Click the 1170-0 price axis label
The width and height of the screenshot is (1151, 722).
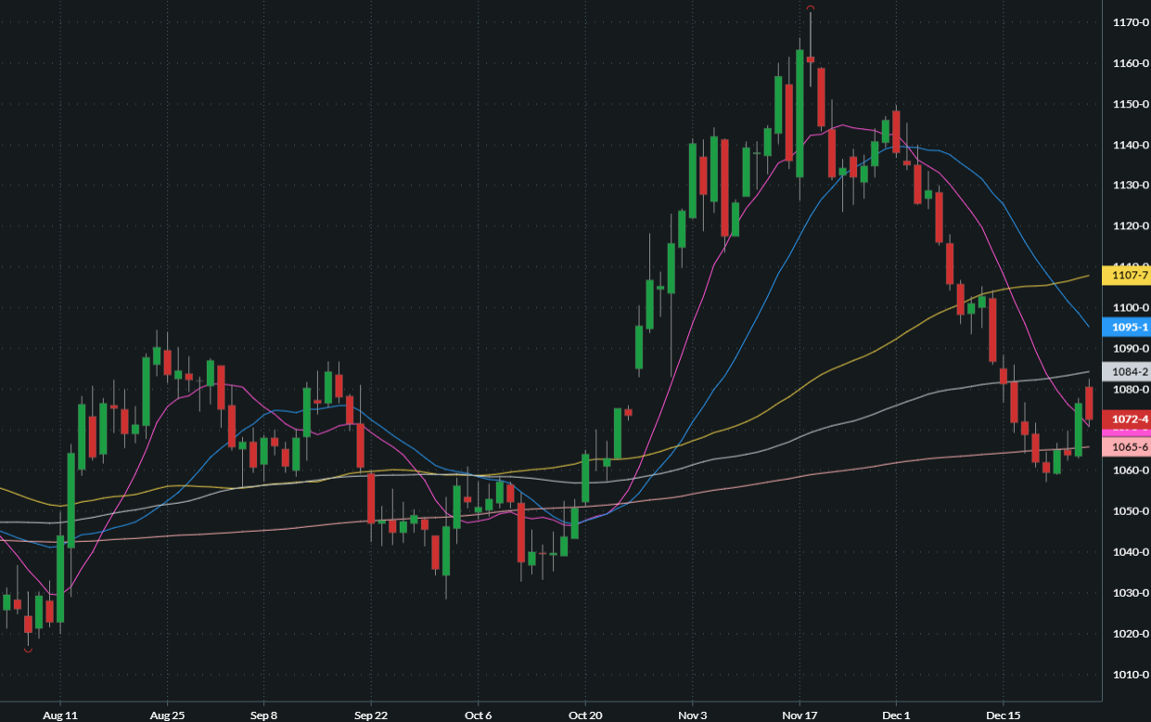1132,22
